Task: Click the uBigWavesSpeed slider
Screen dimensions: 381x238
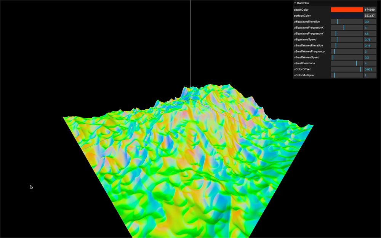Action: [347, 40]
